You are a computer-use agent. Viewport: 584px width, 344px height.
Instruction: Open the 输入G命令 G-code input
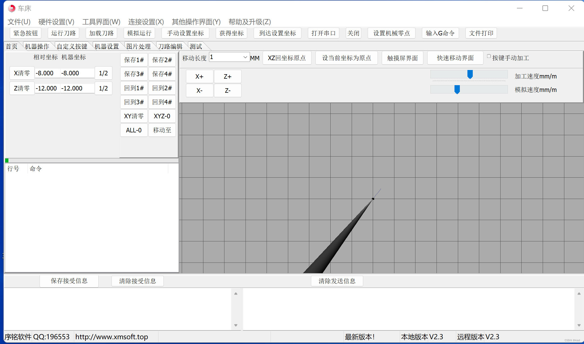[440, 33]
